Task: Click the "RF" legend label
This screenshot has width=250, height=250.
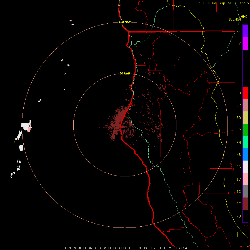Action: click(238, 31)
